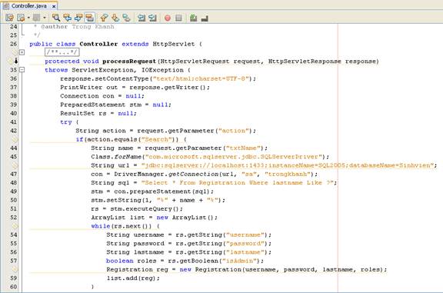Jump to Next Bookmark arrow icon
The height and width of the screenshot is (293, 443).
coord(115,18)
